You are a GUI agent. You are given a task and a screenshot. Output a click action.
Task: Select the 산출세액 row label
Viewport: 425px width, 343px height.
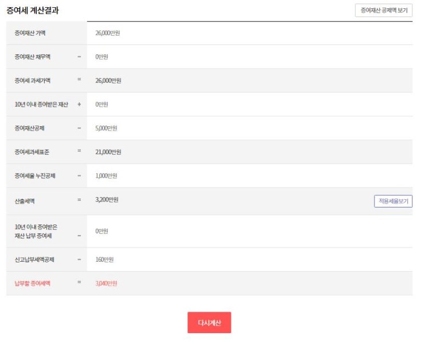pos(25,201)
